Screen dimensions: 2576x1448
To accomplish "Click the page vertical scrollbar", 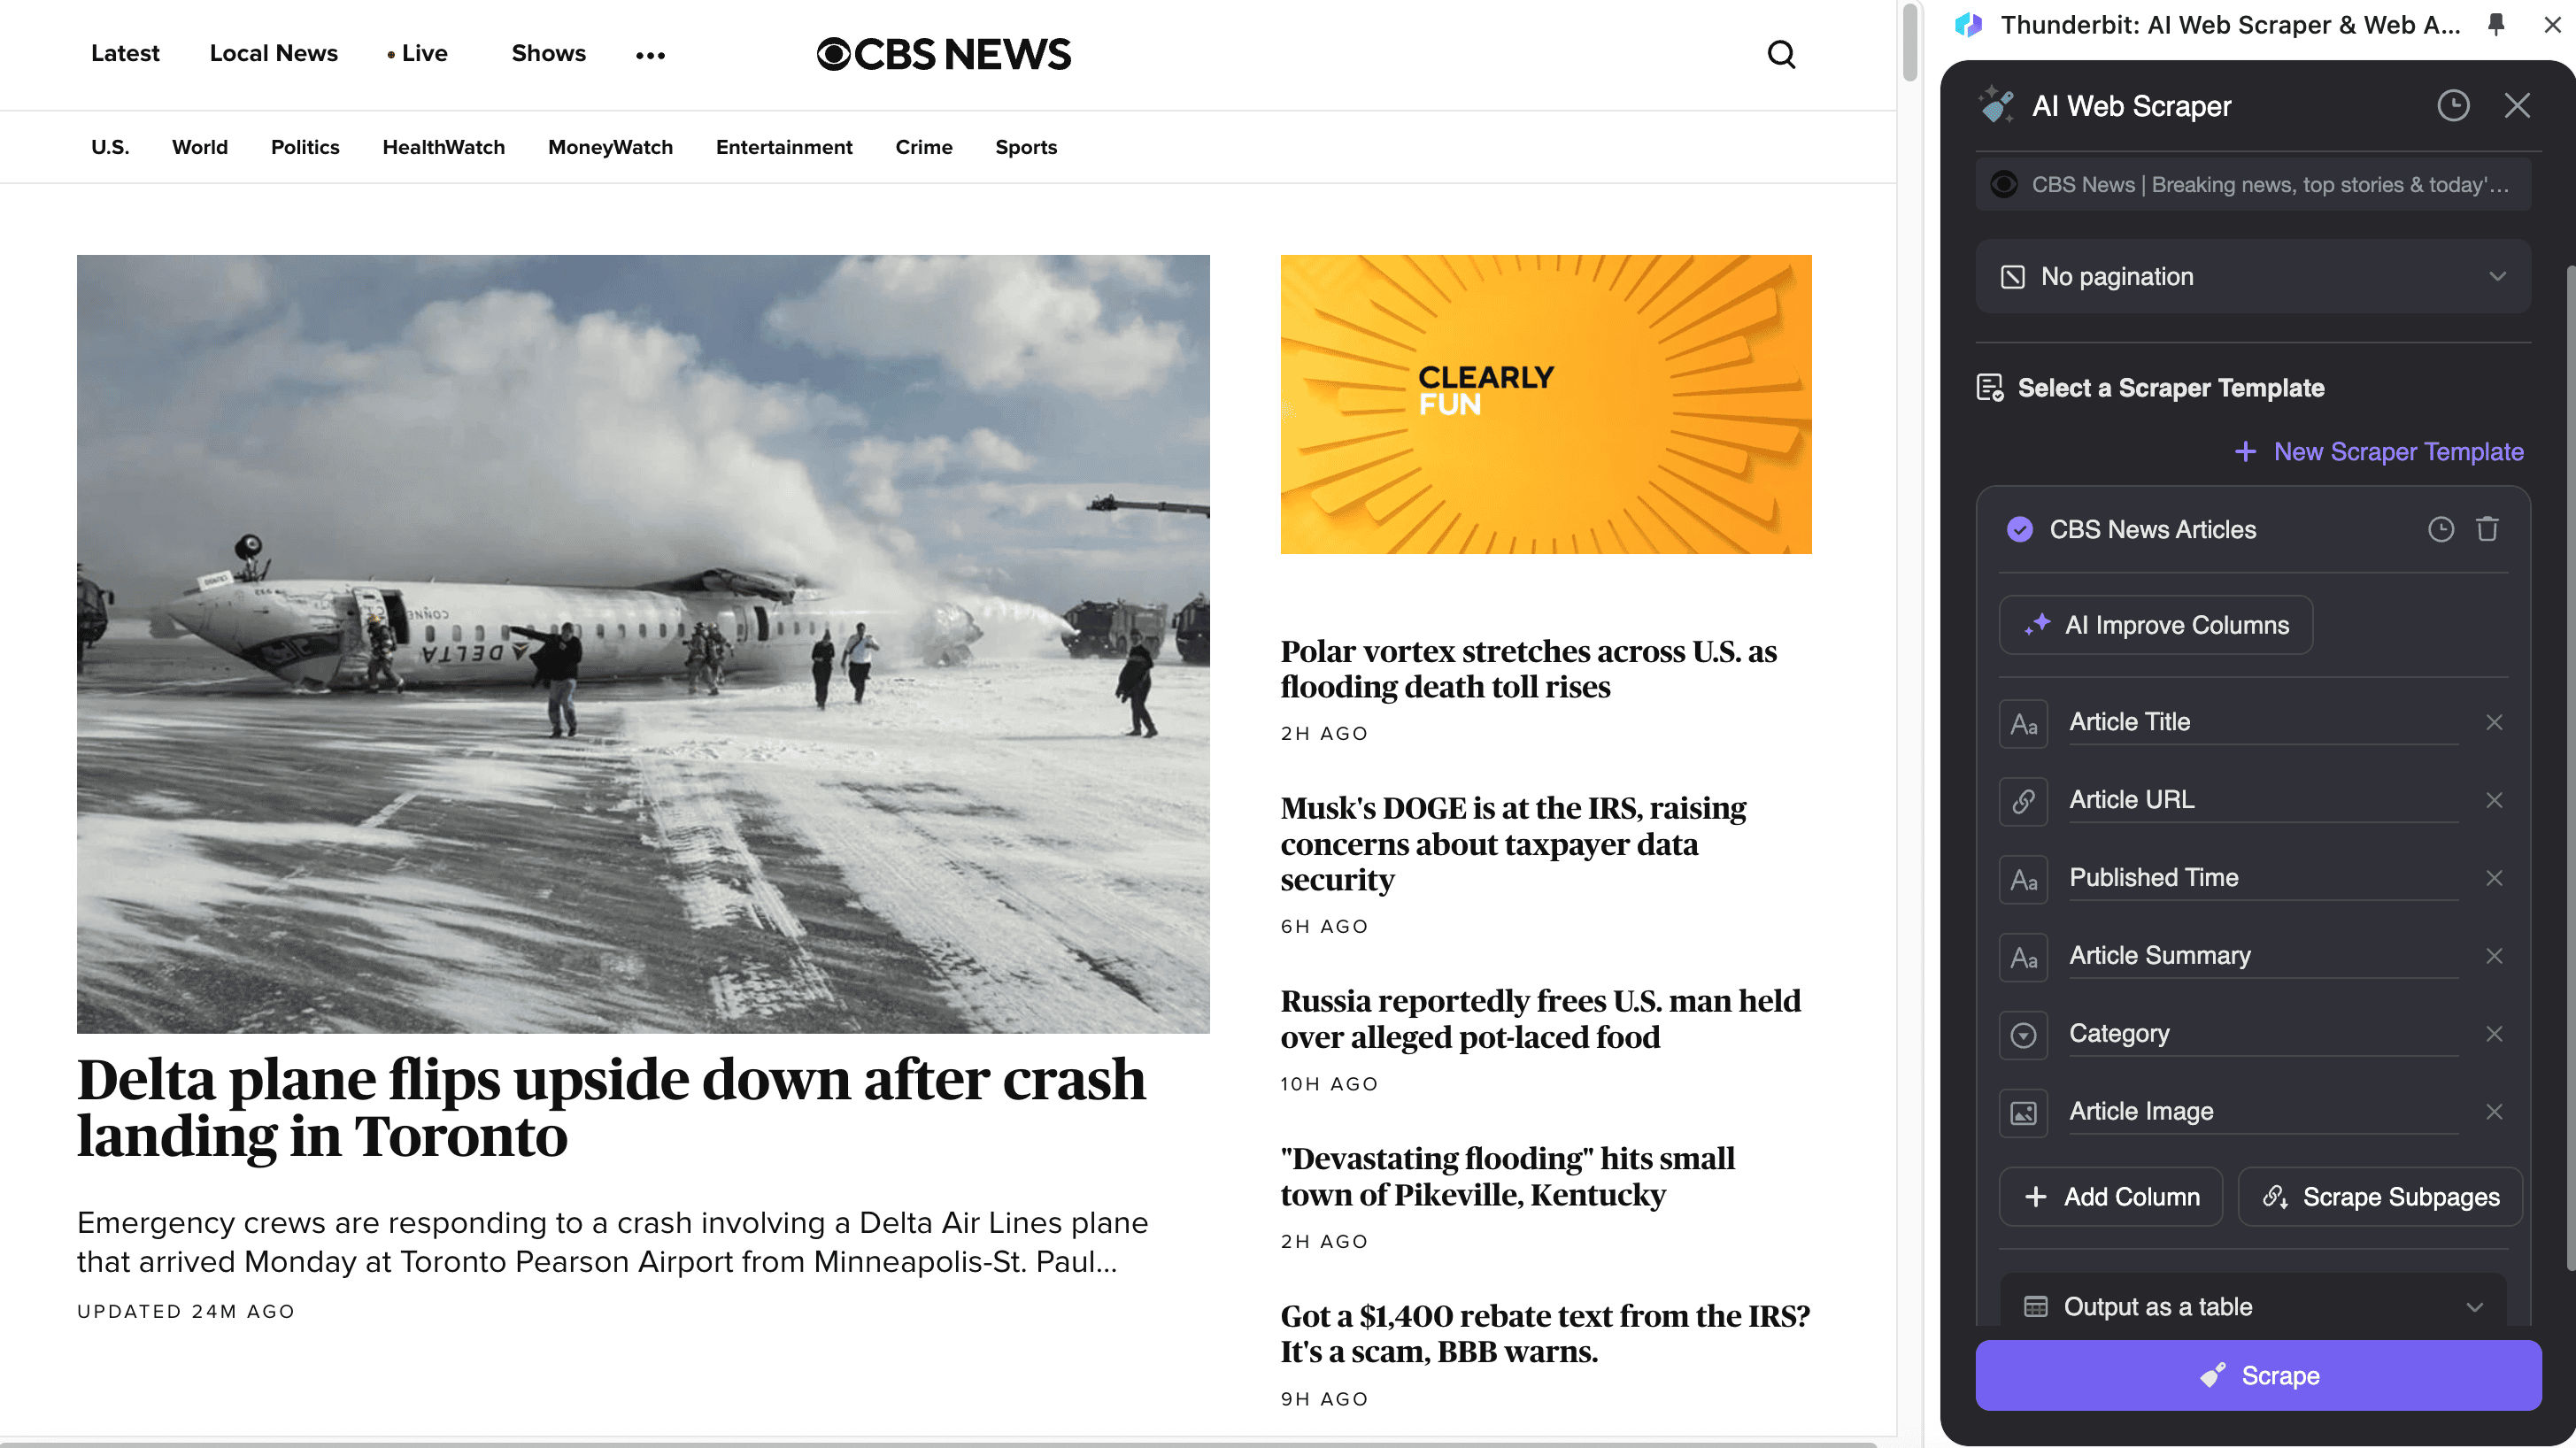I will pyautogui.click(x=1910, y=42).
